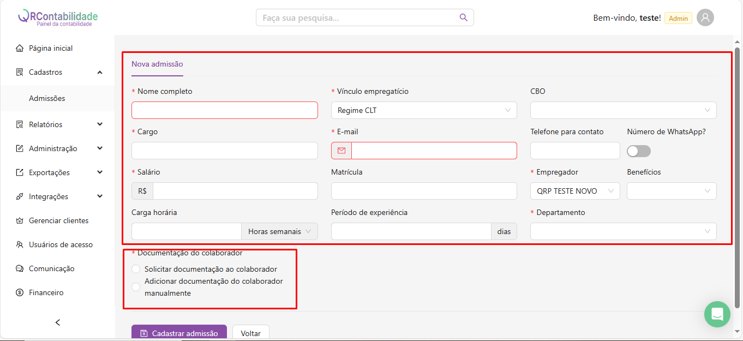Toggle the Número de WhatsApp switch
The image size is (743, 341).
[x=639, y=151]
